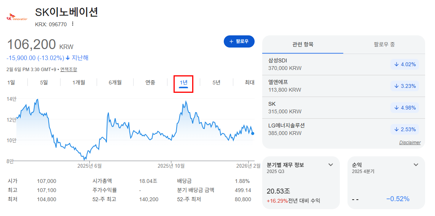The image size is (435, 216).
Task: Click the 최저 value 104,800
Action: pos(46,199)
